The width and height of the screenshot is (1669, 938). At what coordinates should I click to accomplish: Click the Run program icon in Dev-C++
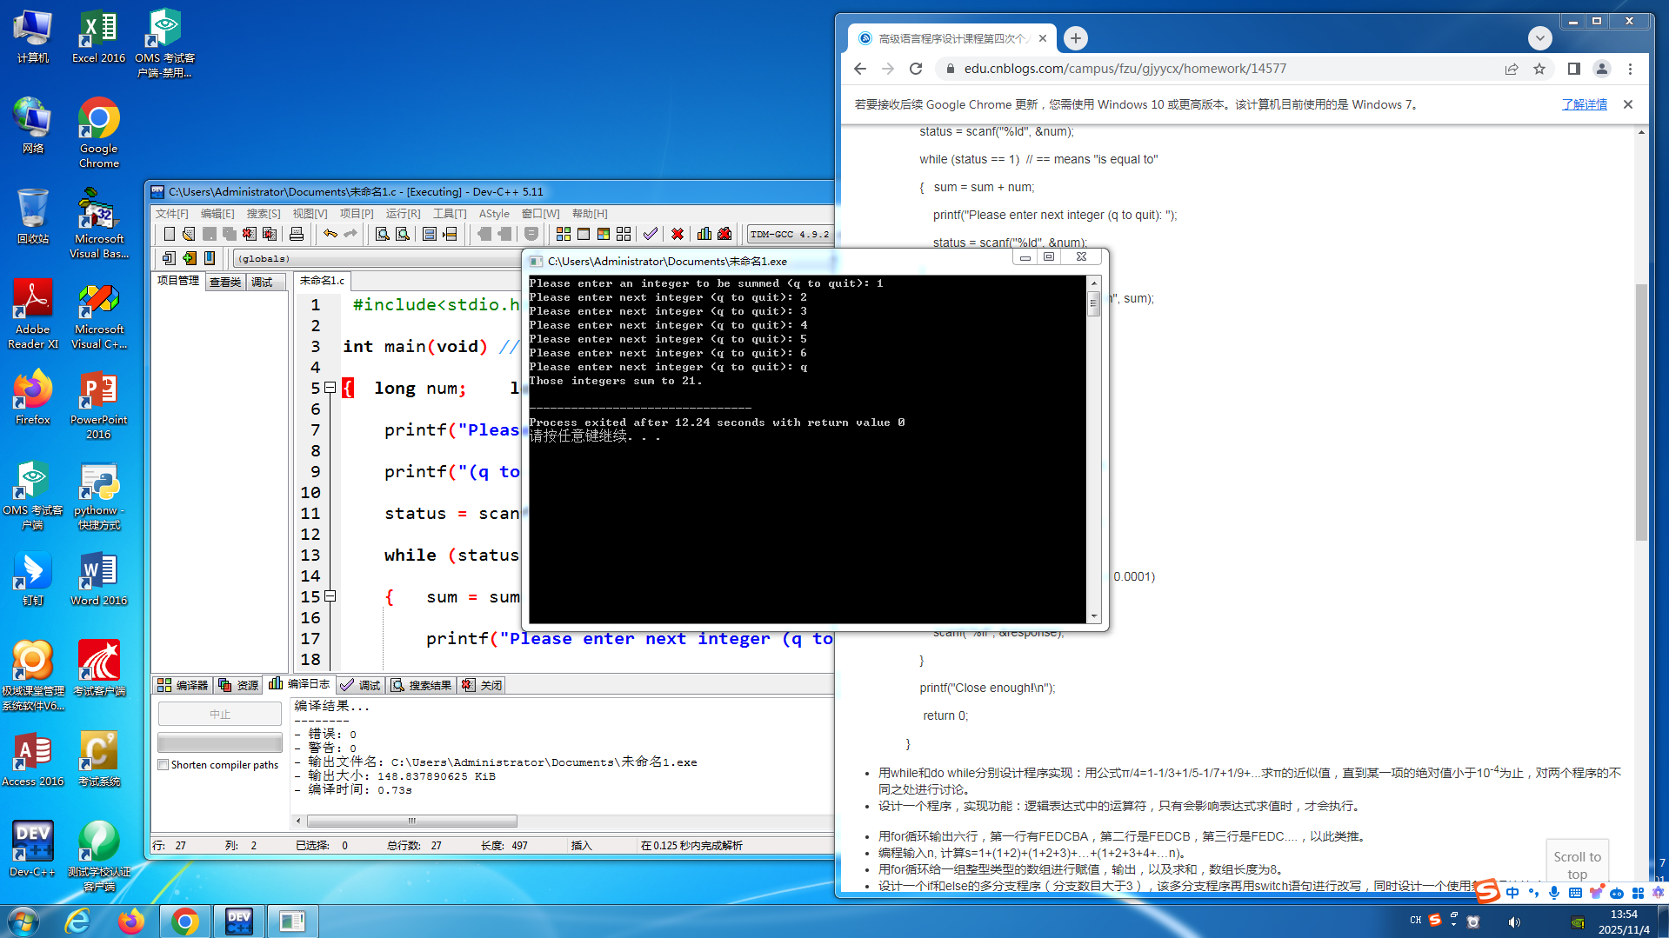click(x=584, y=234)
